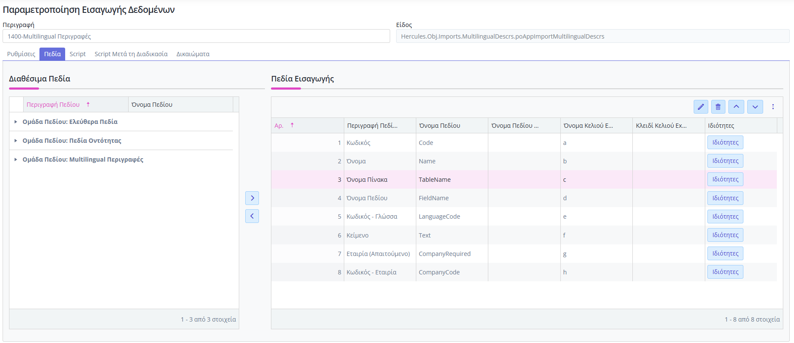The height and width of the screenshot is (343, 794).
Task: Open the three-dot more options menu
Action: tap(773, 107)
